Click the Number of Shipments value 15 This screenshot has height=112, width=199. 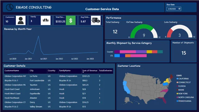click(x=184, y=53)
